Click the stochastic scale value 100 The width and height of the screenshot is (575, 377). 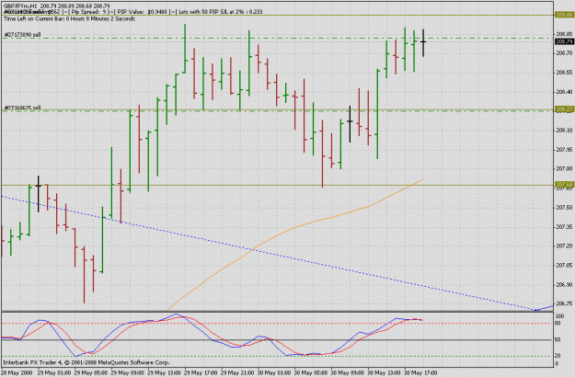559,315
